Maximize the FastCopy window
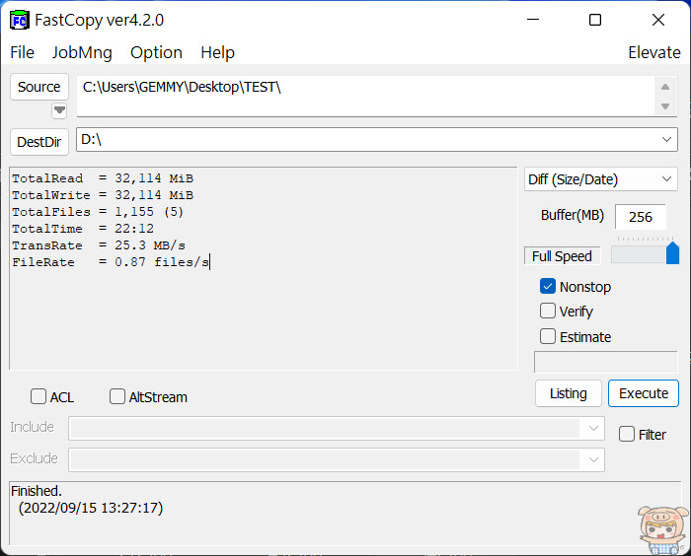Viewport: 691px width, 556px height. click(595, 20)
